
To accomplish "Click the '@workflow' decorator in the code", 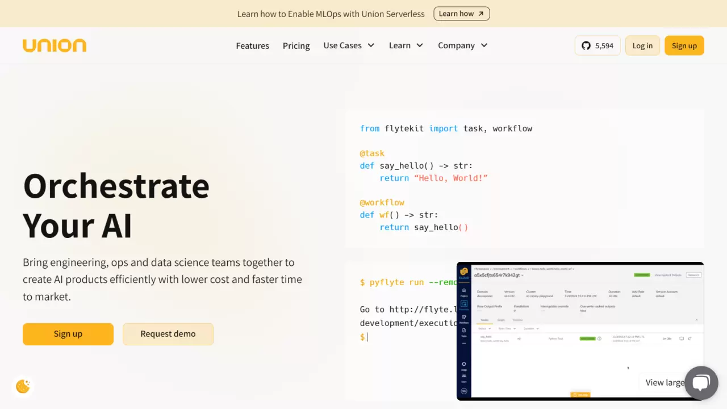I will 382,202.
